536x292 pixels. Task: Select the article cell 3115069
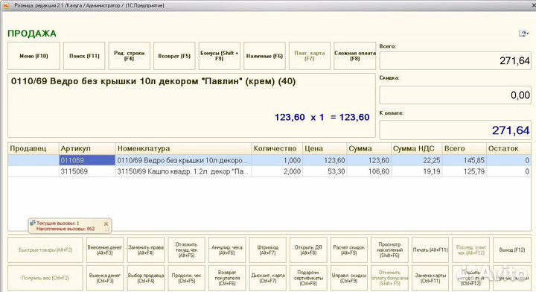tap(87, 171)
